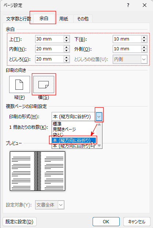Decrease the 下 bottom margin with down arrow
This screenshot has height=228, width=153.
(144, 41)
